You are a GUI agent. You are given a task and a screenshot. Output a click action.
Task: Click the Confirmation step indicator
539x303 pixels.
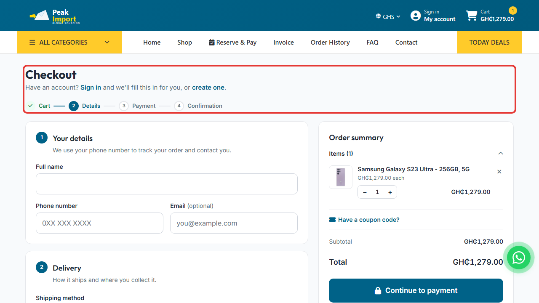[198, 106]
